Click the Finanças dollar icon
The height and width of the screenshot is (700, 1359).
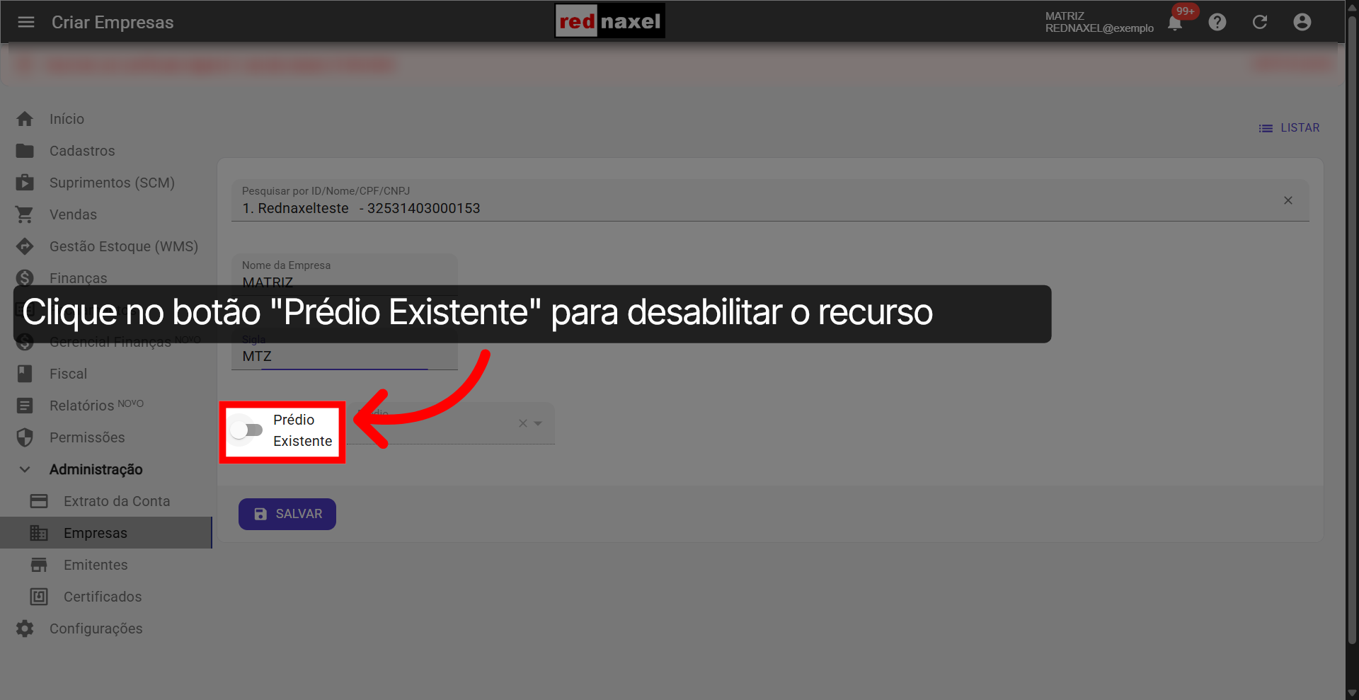25,278
